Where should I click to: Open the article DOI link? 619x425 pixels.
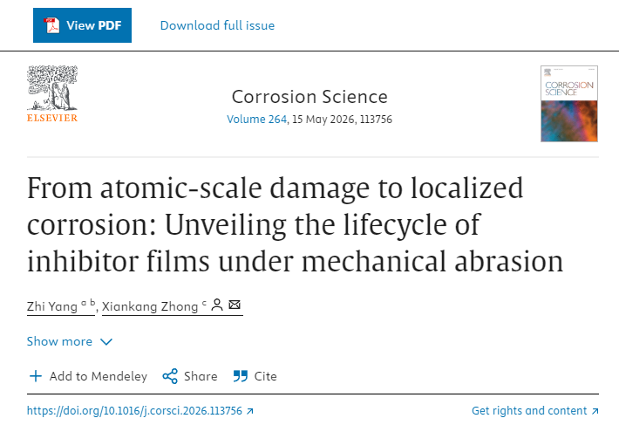pyautogui.click(x=135, y=411)
